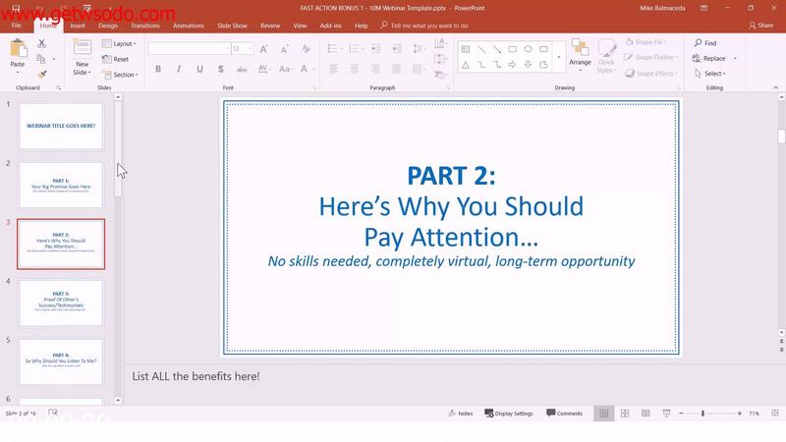This screenshot has width=786, height=442.
Task: Toggle the Notes pane
Action: tap(460, 414)
